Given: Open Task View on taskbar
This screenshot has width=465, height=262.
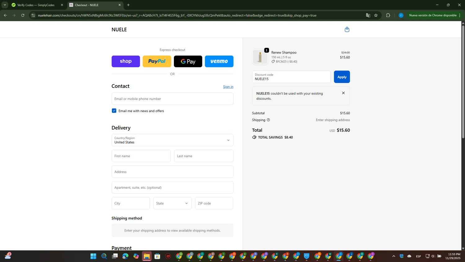Looking at the screenshot, I should 115,256.
